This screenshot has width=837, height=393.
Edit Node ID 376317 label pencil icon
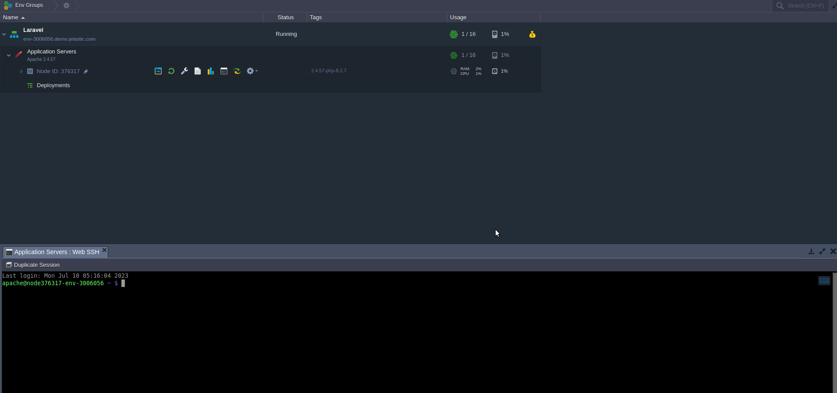86,71
